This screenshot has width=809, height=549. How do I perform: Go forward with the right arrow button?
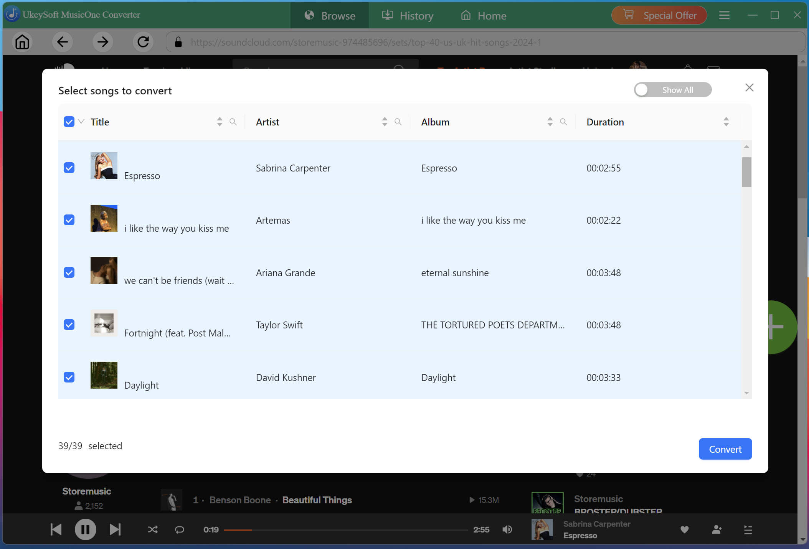[102, 42]
